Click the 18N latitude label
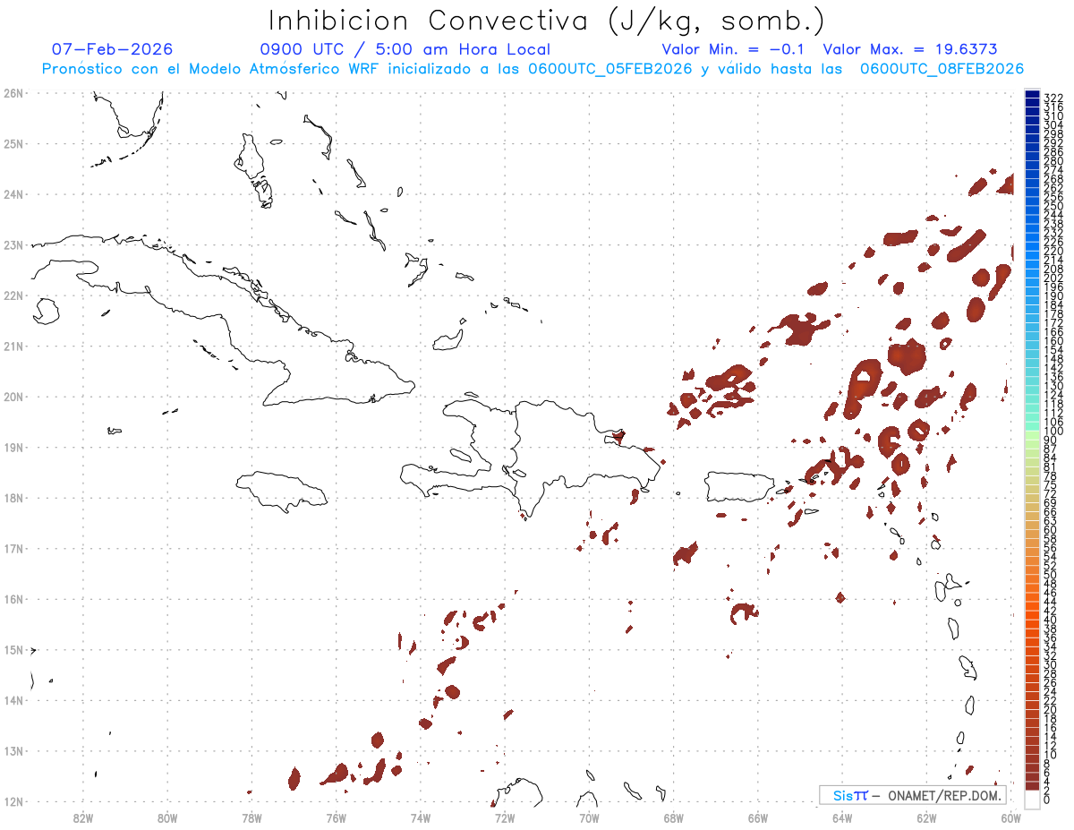Image resolution: width=1074 pixels, height=830 pixels. tap(13, 498)
